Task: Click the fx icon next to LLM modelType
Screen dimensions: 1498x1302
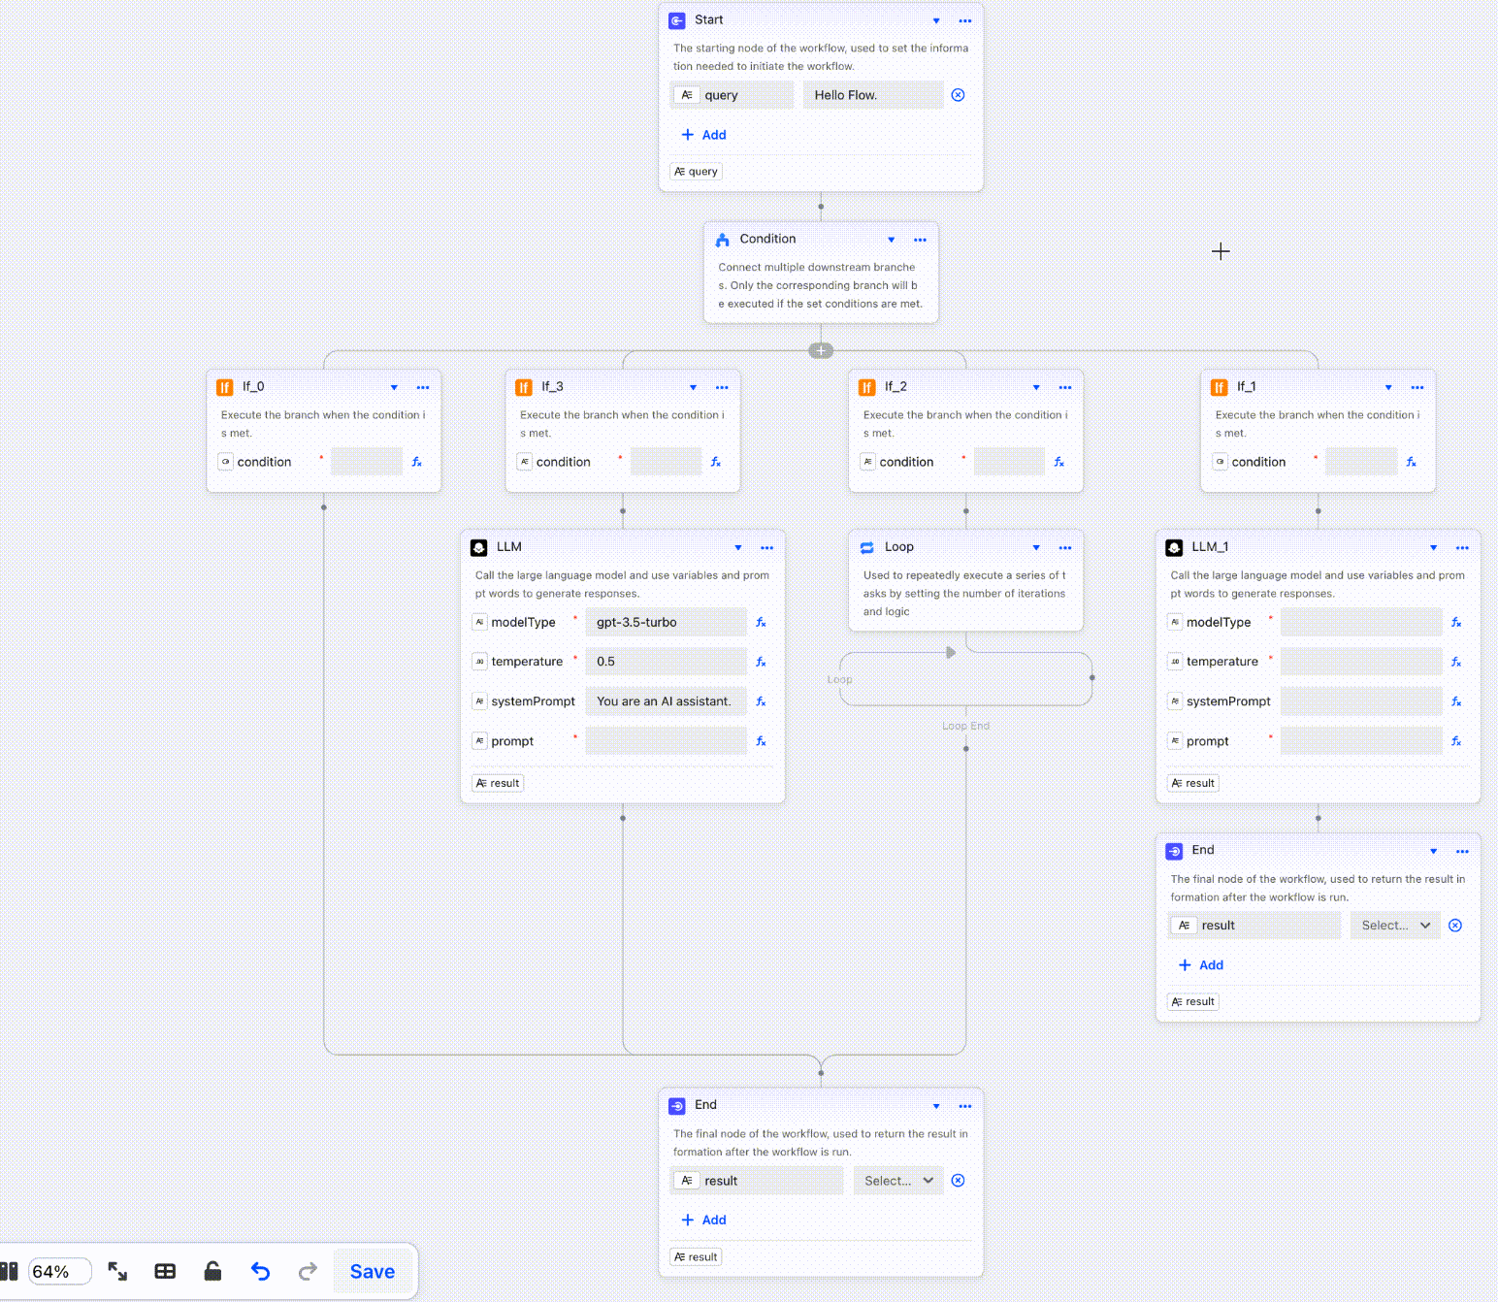Action: pos(762,622)
